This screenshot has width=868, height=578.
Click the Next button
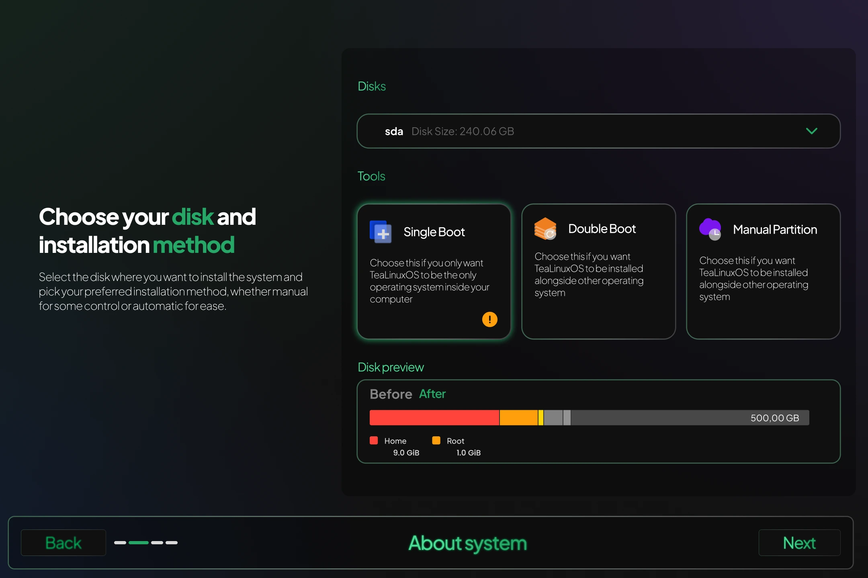(799, 542)
